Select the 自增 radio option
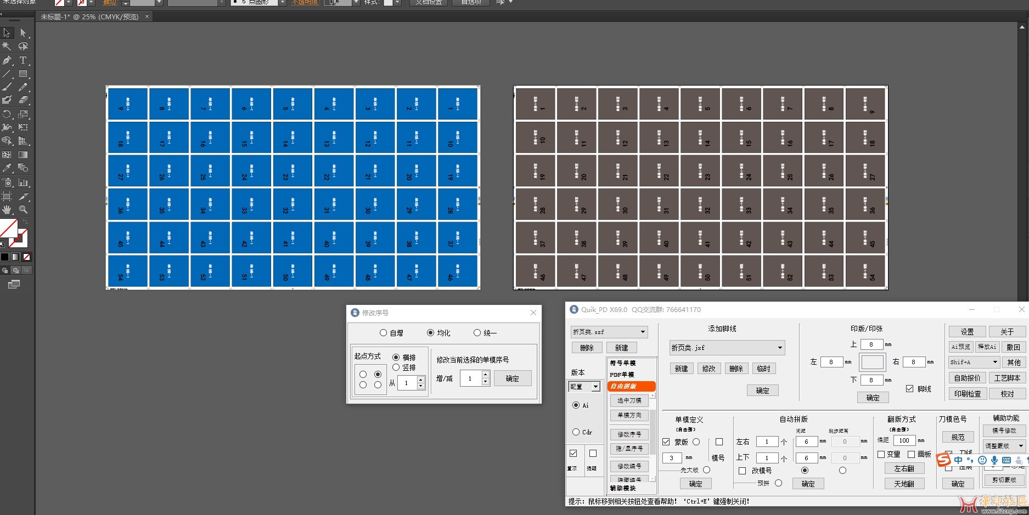The height and width of the screenshot is (515, 1029). [383, 333]
